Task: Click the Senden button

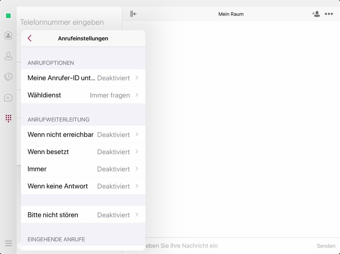Action: click(326, 246)
